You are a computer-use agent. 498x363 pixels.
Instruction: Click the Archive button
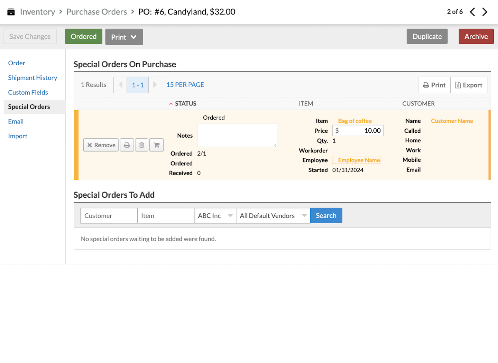pyautogui.click(x=476, y=37)
